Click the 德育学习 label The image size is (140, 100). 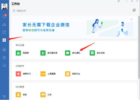click(27, 74)
